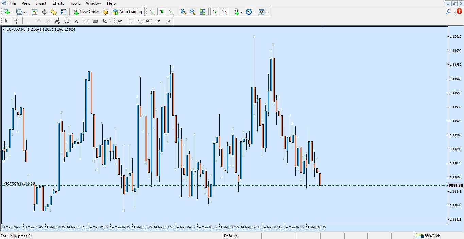The height and width of the screenshot is (239, 464).
Task: Select the Vertical Line drawing tool
Action: pos(29,21)
